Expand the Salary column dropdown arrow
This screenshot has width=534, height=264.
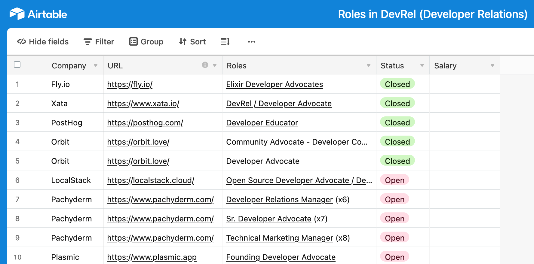tap(493, 65)
